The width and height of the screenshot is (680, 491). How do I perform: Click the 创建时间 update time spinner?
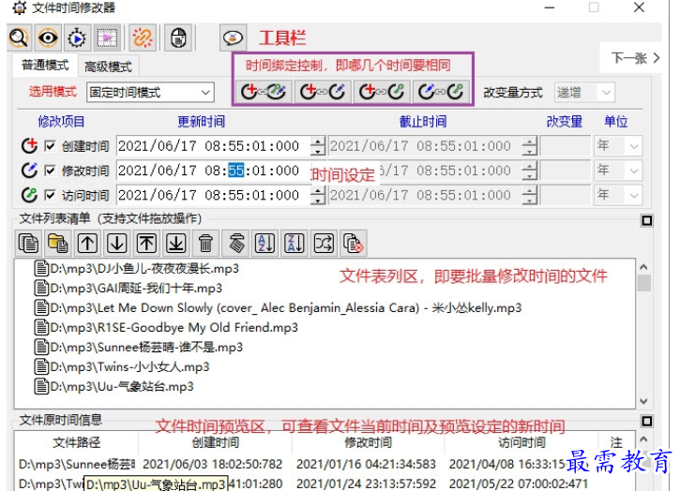pyautogui.click(x=318, y=146)
